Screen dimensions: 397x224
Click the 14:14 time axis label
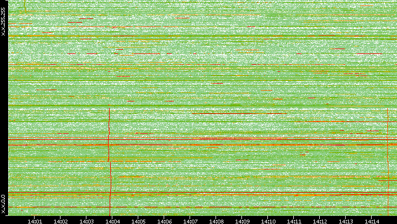coord(372,221)
